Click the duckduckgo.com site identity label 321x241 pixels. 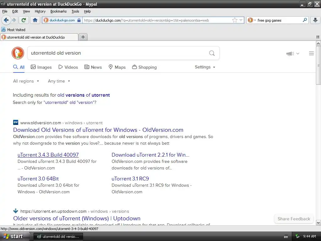point(62,20)
